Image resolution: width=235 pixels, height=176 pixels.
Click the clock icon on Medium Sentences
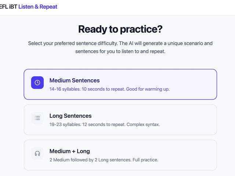[37, 82]
